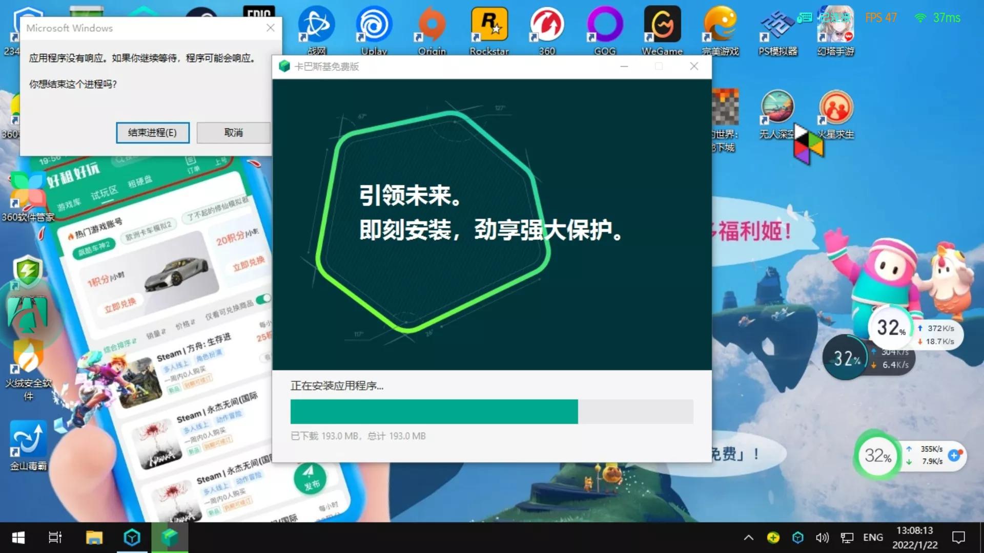The width and height of the screenshot is (984, 553).
Task: Open the Rockstar launcher shortcut
Action: (489, 30)
